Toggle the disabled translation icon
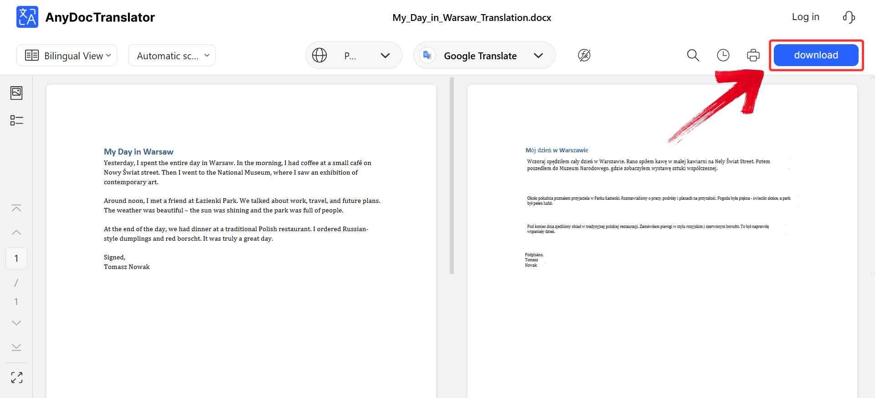Viewport: 875px width, 398px height. 584,55
